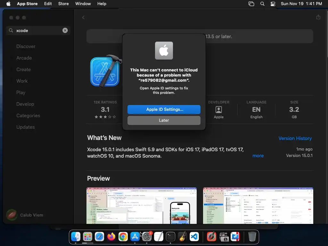Screen dimensions: 328x246
Task: Open System Settings from the Dock
Action: click(x=147, y=237)
